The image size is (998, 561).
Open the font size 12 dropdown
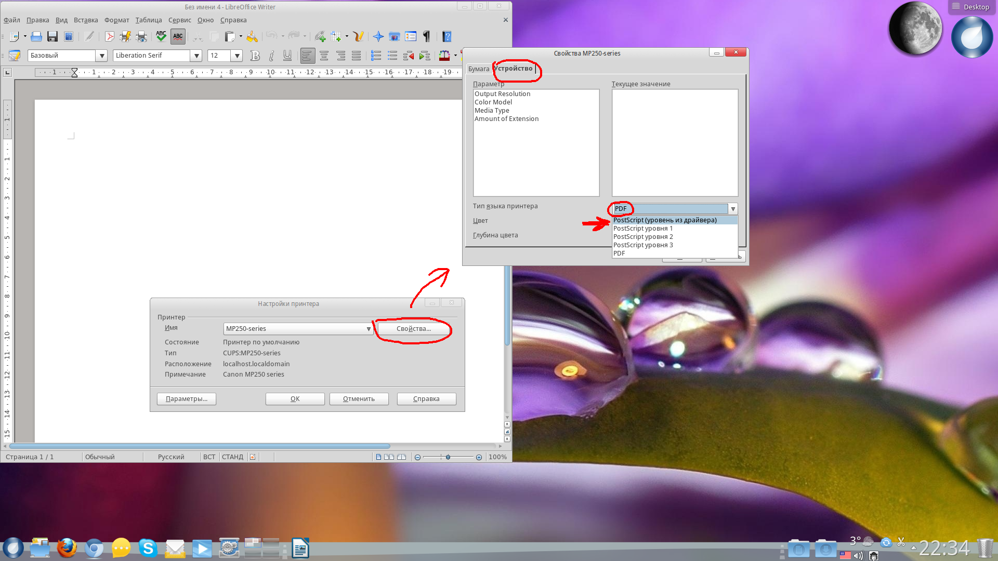pos(237,56)
